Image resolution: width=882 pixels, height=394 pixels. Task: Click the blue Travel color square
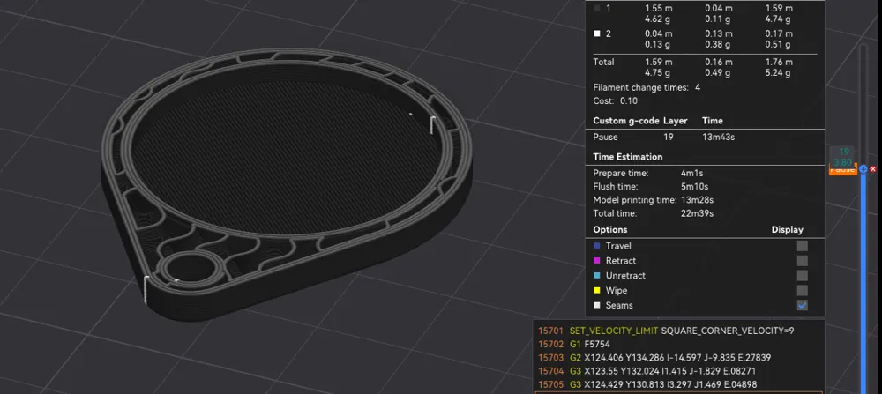tap(597, 246)
